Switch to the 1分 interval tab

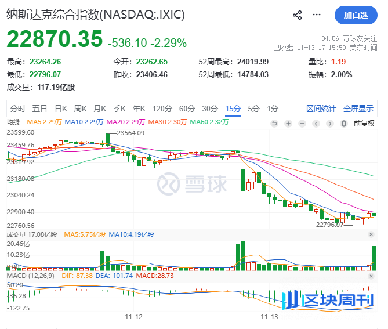point(273,109)
